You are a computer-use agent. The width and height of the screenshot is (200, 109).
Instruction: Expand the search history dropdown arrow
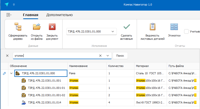pyautogui.click(x=108, y=56)
